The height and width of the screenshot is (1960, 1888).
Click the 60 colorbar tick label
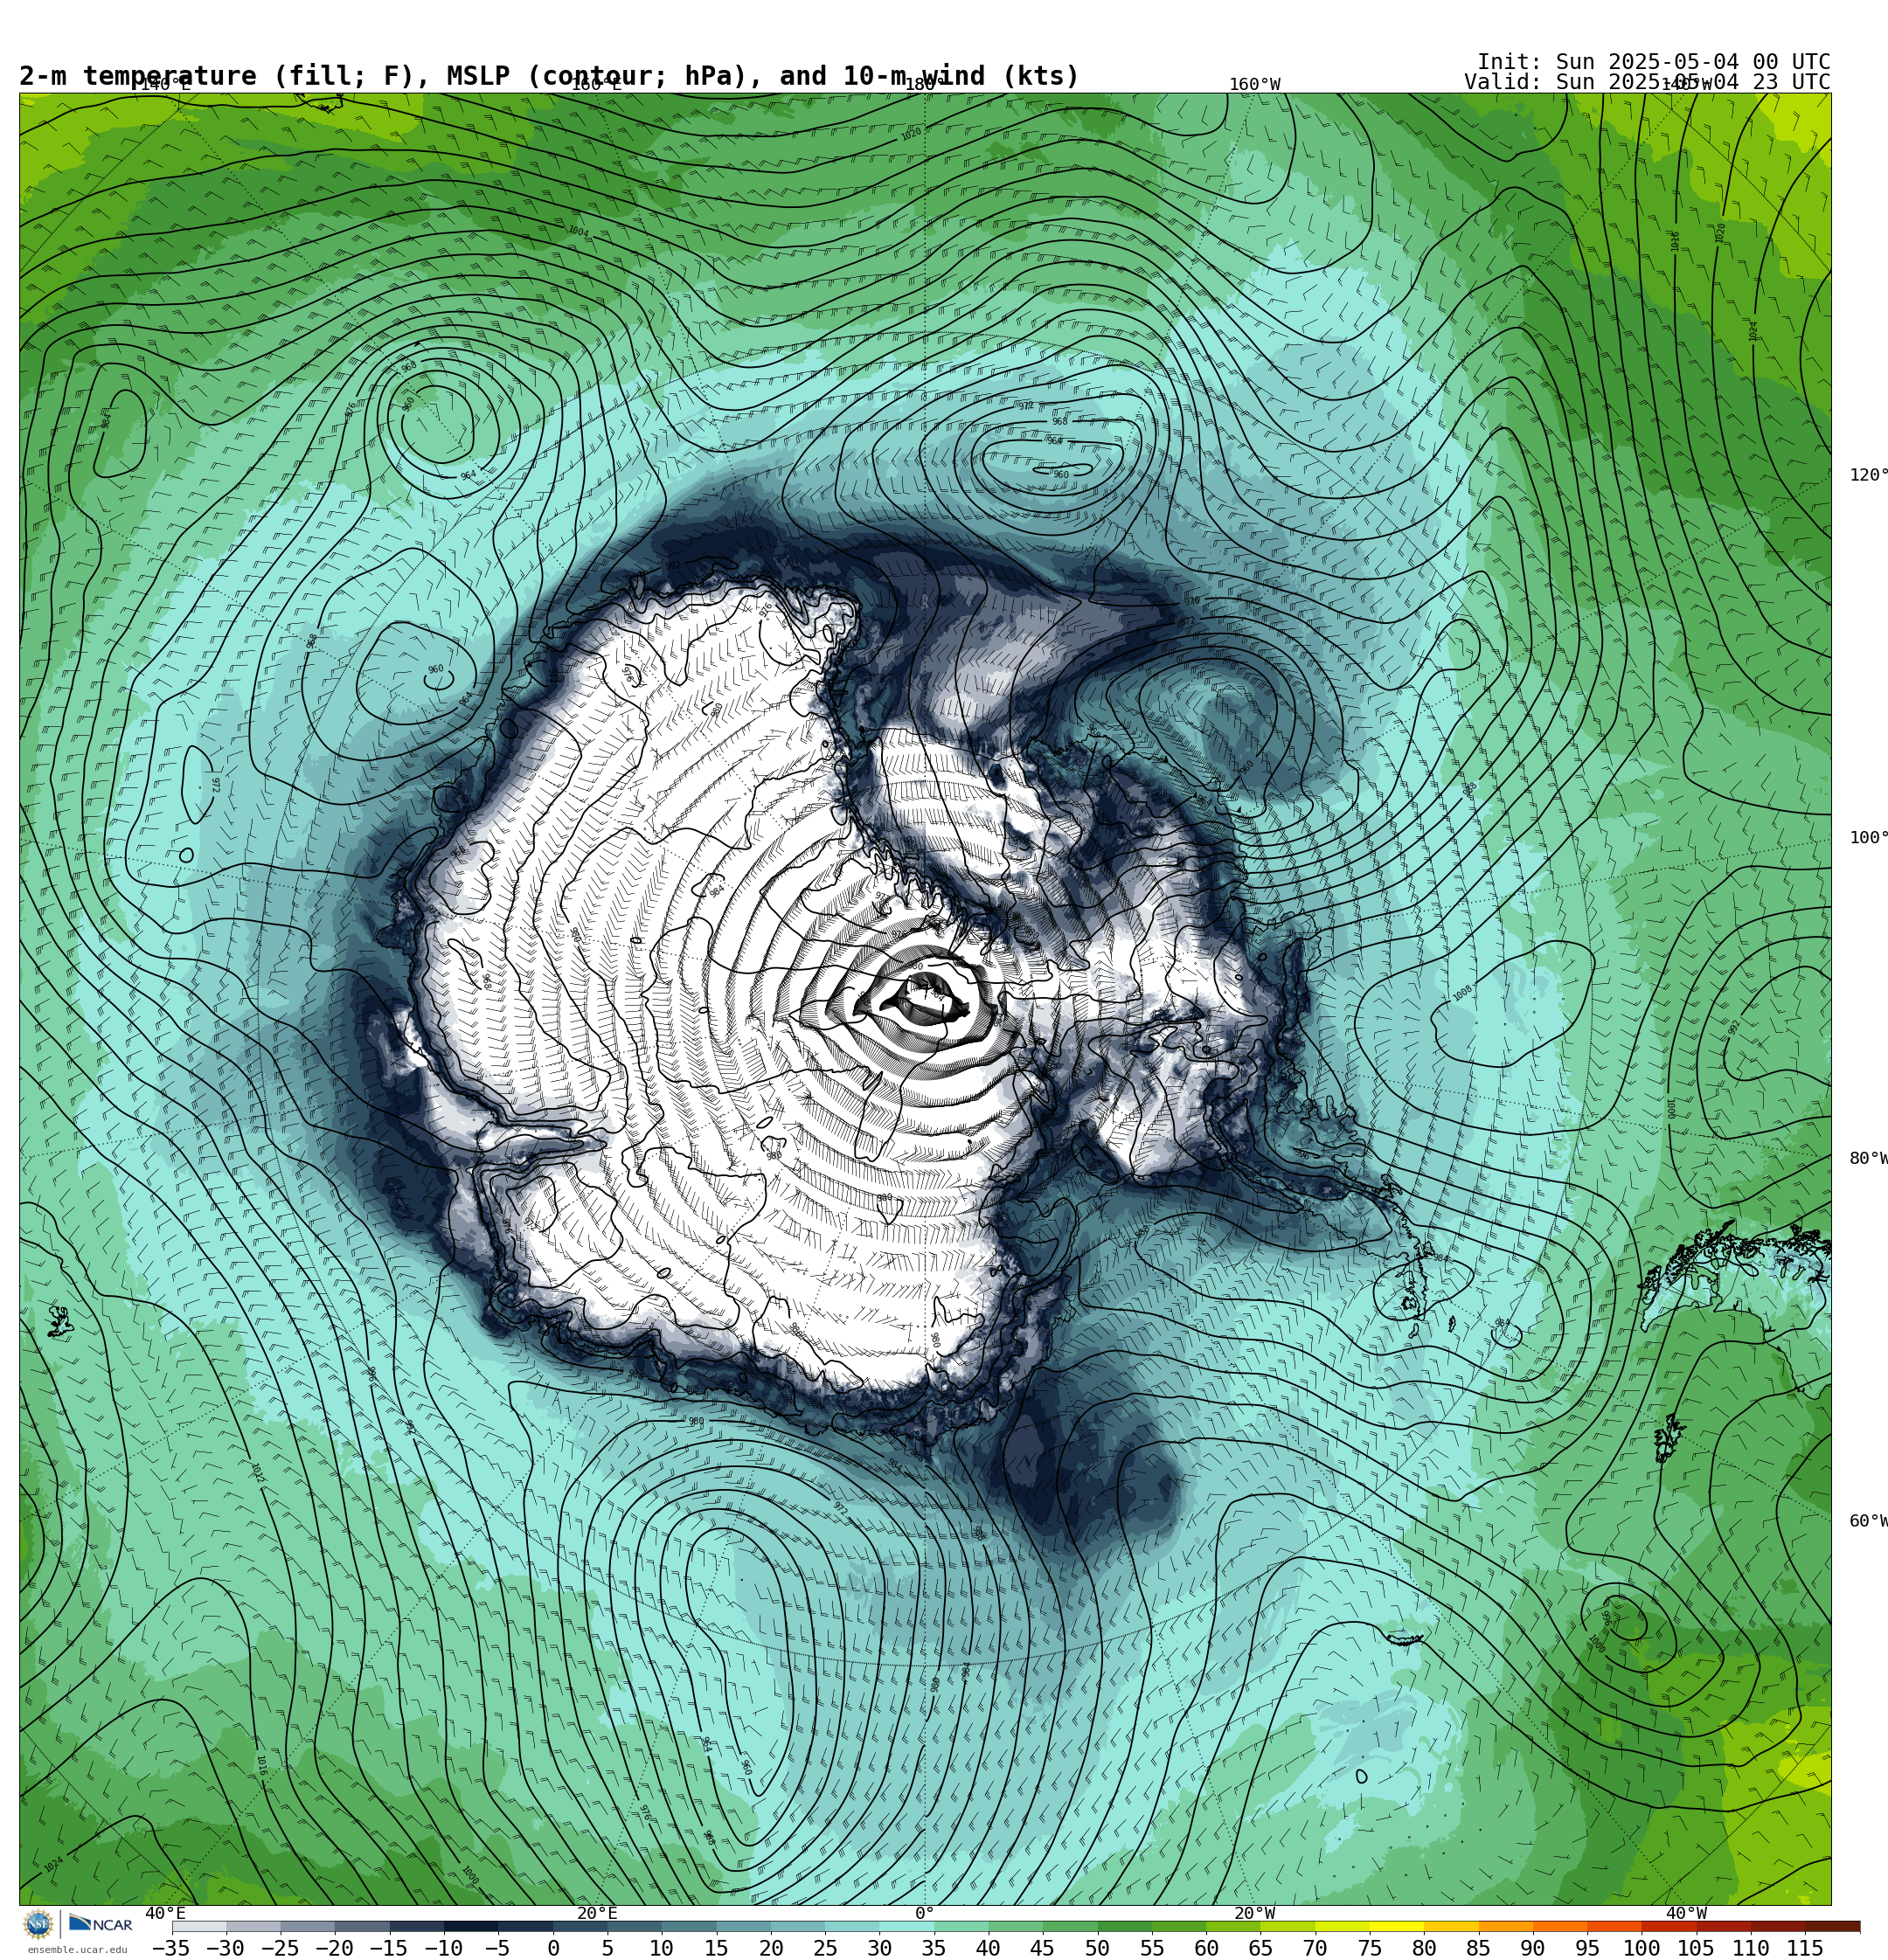pos(1206,1948)
